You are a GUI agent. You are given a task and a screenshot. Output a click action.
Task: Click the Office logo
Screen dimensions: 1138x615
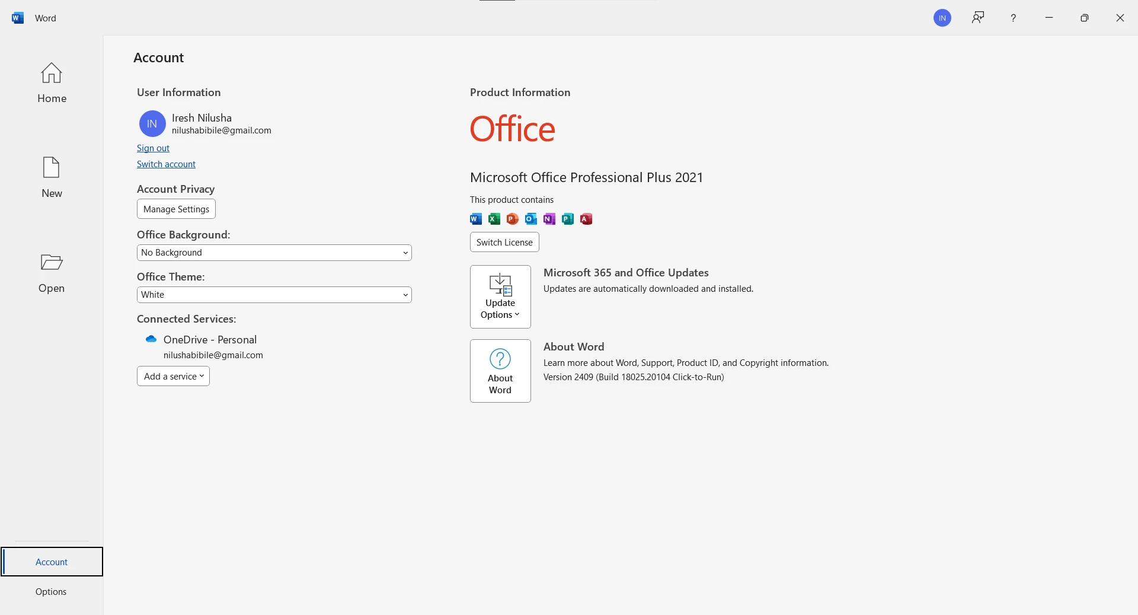pos(513,129)
